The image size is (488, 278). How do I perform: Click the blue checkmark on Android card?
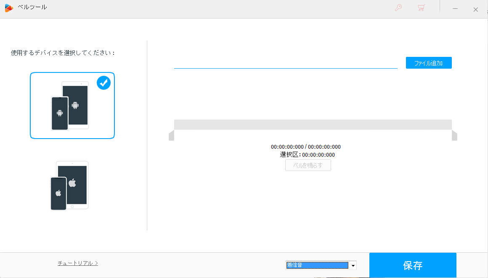click(x=103, y=83)
